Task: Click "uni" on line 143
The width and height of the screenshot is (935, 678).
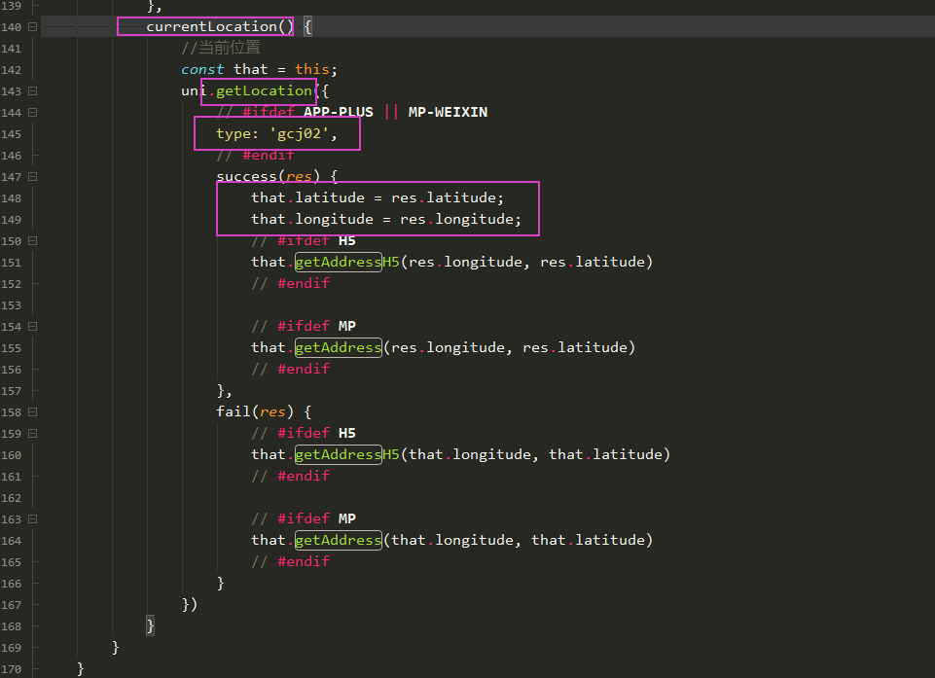Action: pyautogui.click(x=194, y=90)
